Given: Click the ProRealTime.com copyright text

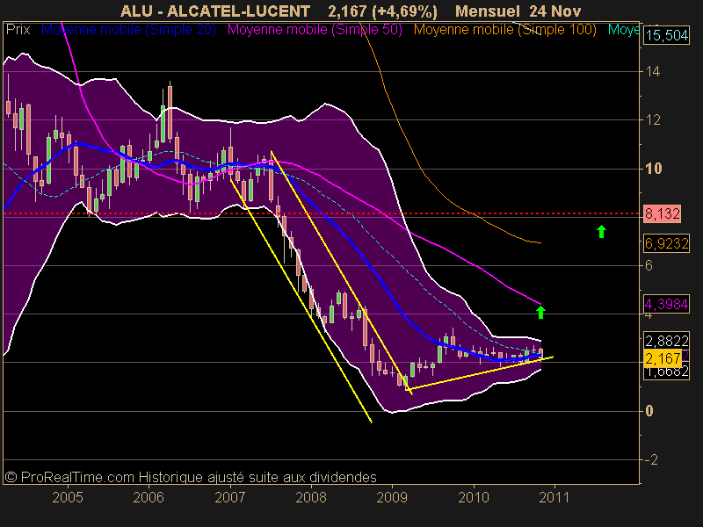Looking at the screenshot, I should click(191, 477).
